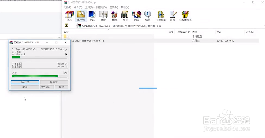Open the Tools (工具) menu

[x=89, y=7]
